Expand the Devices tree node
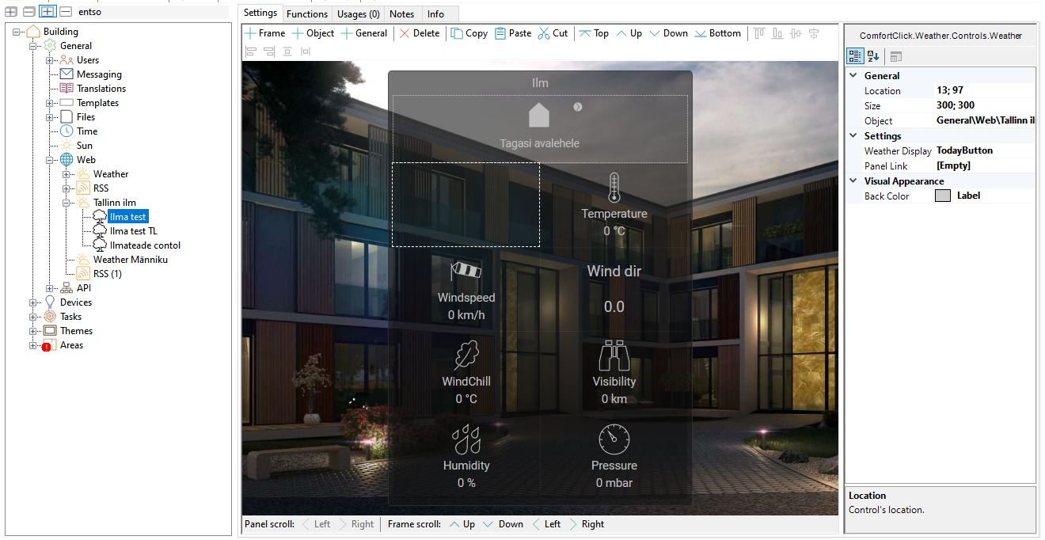This screenshot has height=540, width=1045. coord(34,302)
